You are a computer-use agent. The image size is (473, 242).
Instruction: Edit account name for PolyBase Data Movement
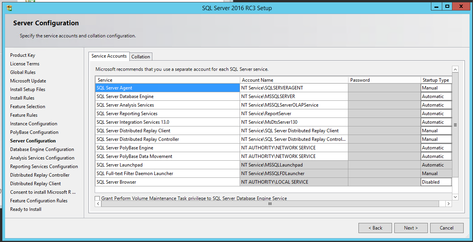[294, 156]
